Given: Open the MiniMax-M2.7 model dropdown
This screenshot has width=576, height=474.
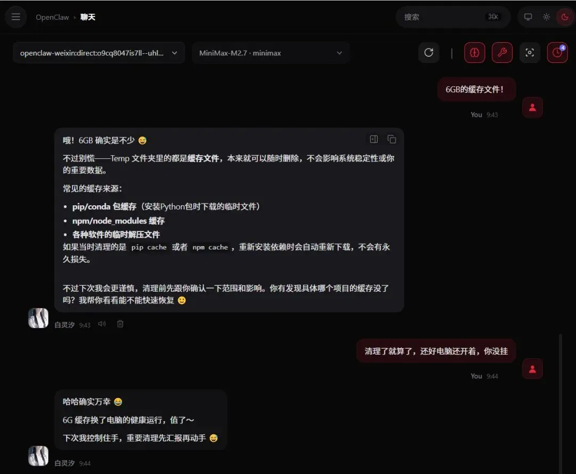Looking at the screenshot, I should tap(271, 53).
